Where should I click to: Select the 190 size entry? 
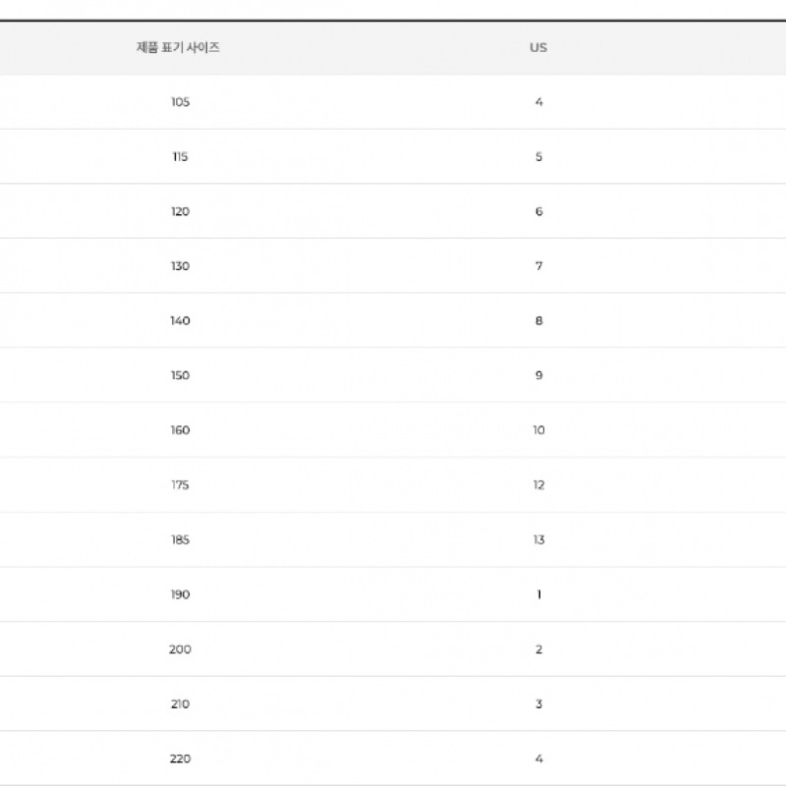coord(180,594)
